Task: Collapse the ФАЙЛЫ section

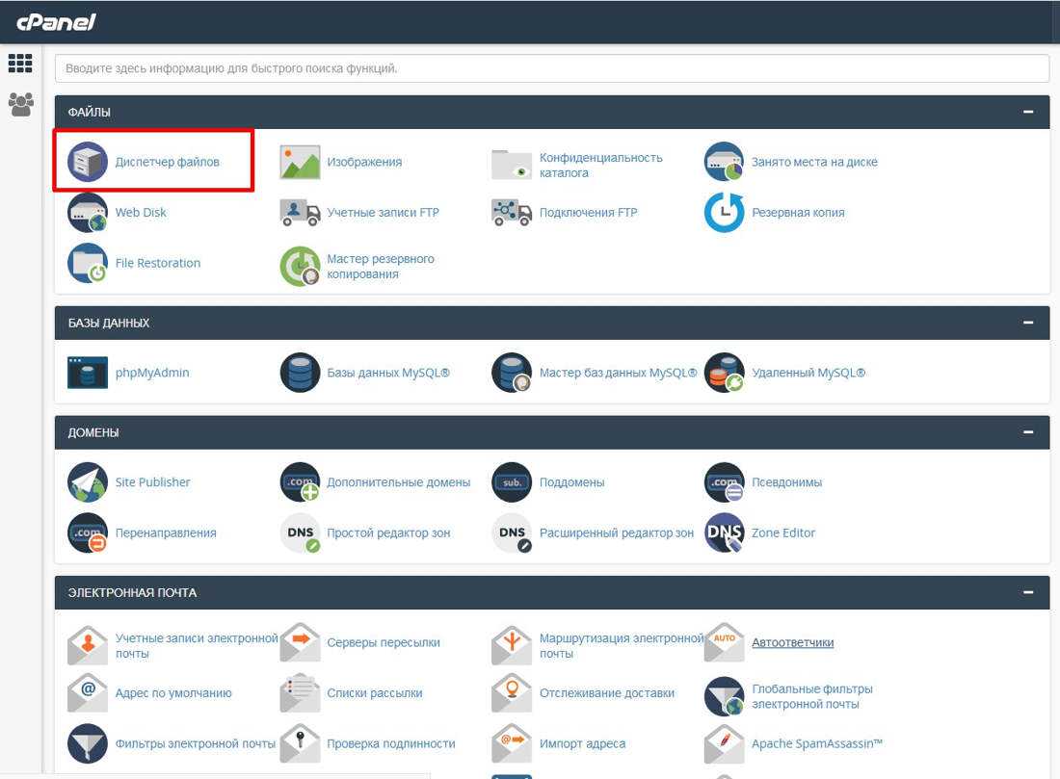Action: pyautogui.click(x=1028, y=113)
